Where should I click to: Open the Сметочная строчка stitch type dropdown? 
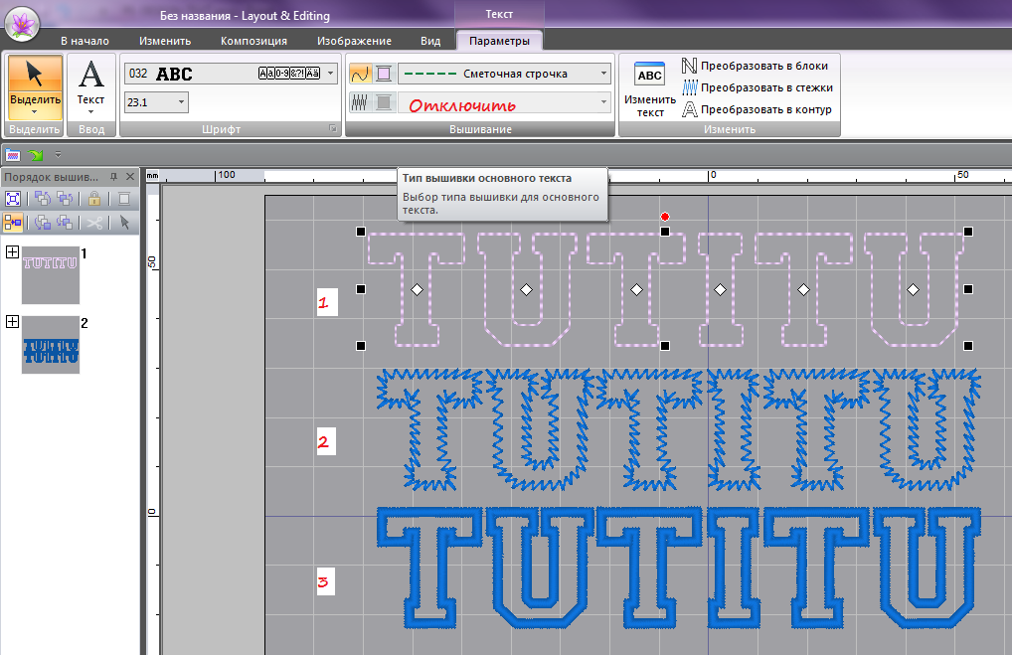tap(603, 74)
